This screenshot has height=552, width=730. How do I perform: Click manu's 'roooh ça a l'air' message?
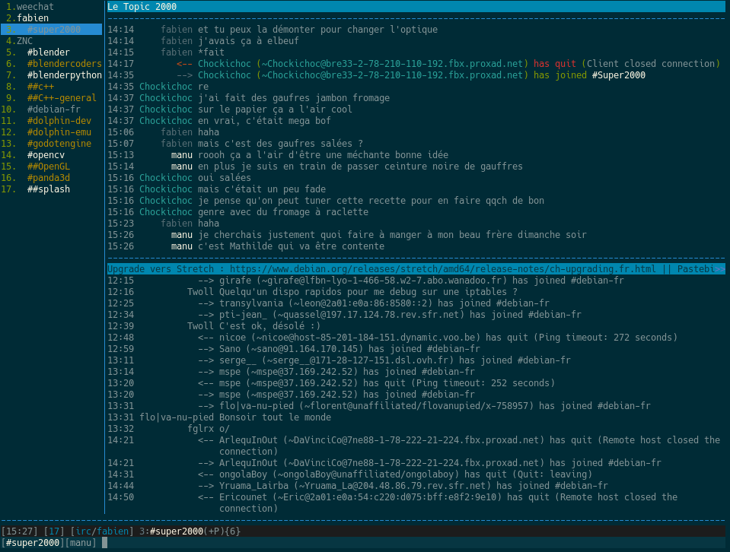pyautogui.click(x=323, y=155)
